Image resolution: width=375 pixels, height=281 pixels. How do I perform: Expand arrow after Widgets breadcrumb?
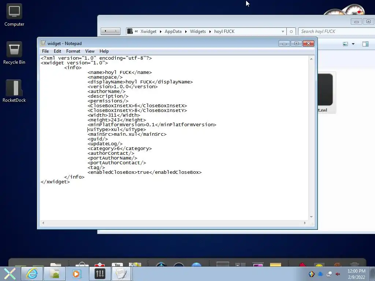(210, 31)
